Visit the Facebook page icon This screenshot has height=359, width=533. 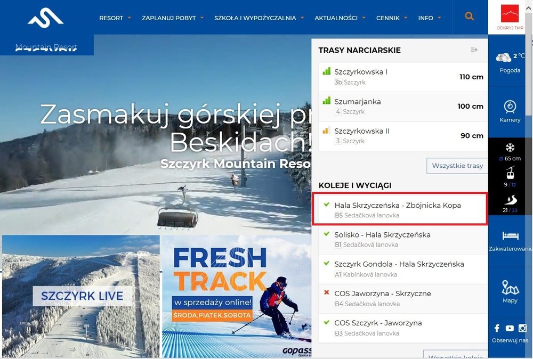click(497, 328)
